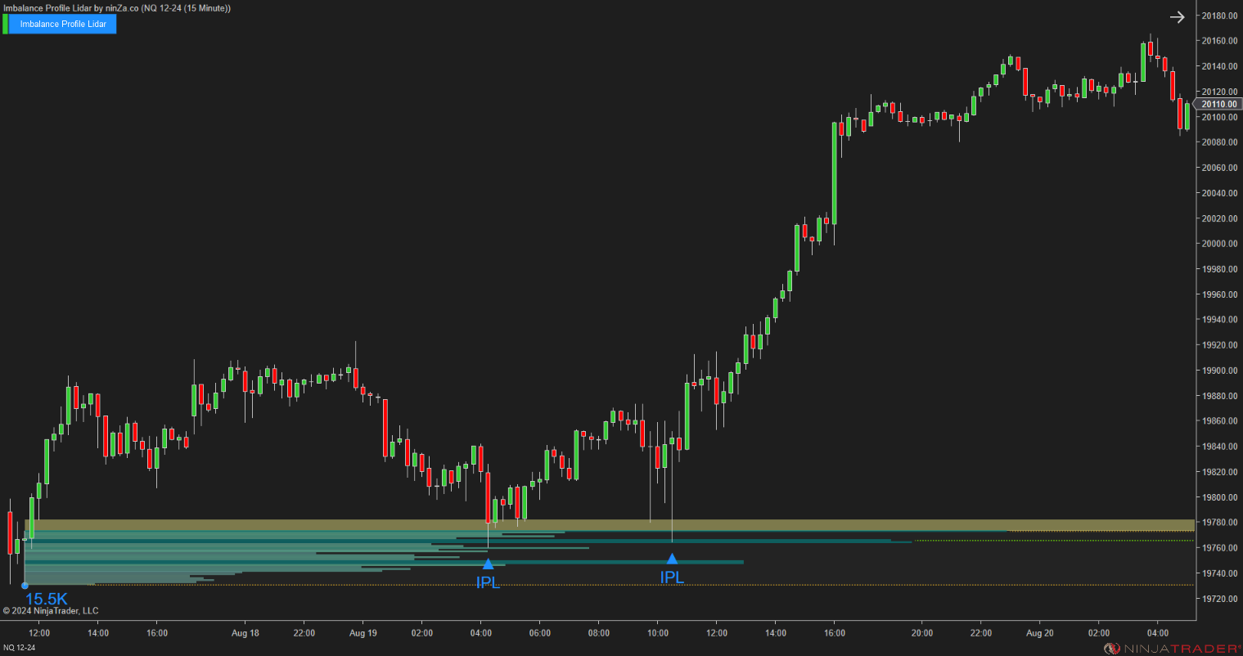Viewport: 1243px width, 656px height.
Task: Click the blue dot above the 15.5K label
Action: tap(25, 585)
